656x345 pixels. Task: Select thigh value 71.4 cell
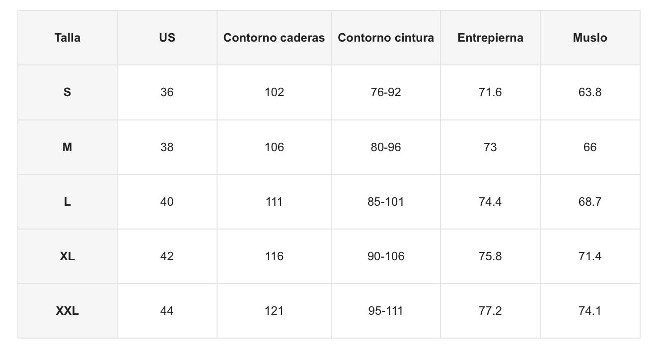click(590, 256)
